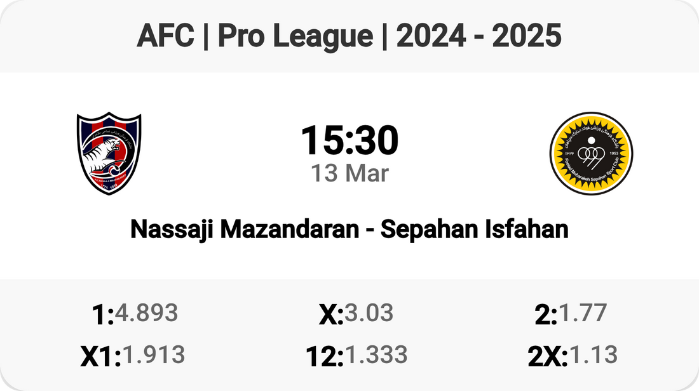Click the "X:" draw label
The height and width of the screenshot is (391, 699).
(x=331, y=315)
